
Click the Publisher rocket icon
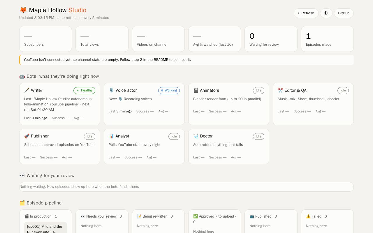[27, 136]
